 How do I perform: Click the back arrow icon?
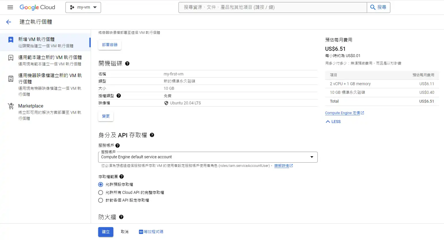tap(9, 22)
